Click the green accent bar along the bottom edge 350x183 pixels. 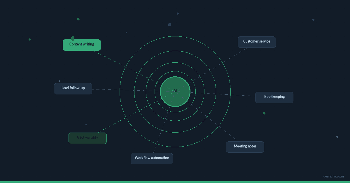coord(175,182)
